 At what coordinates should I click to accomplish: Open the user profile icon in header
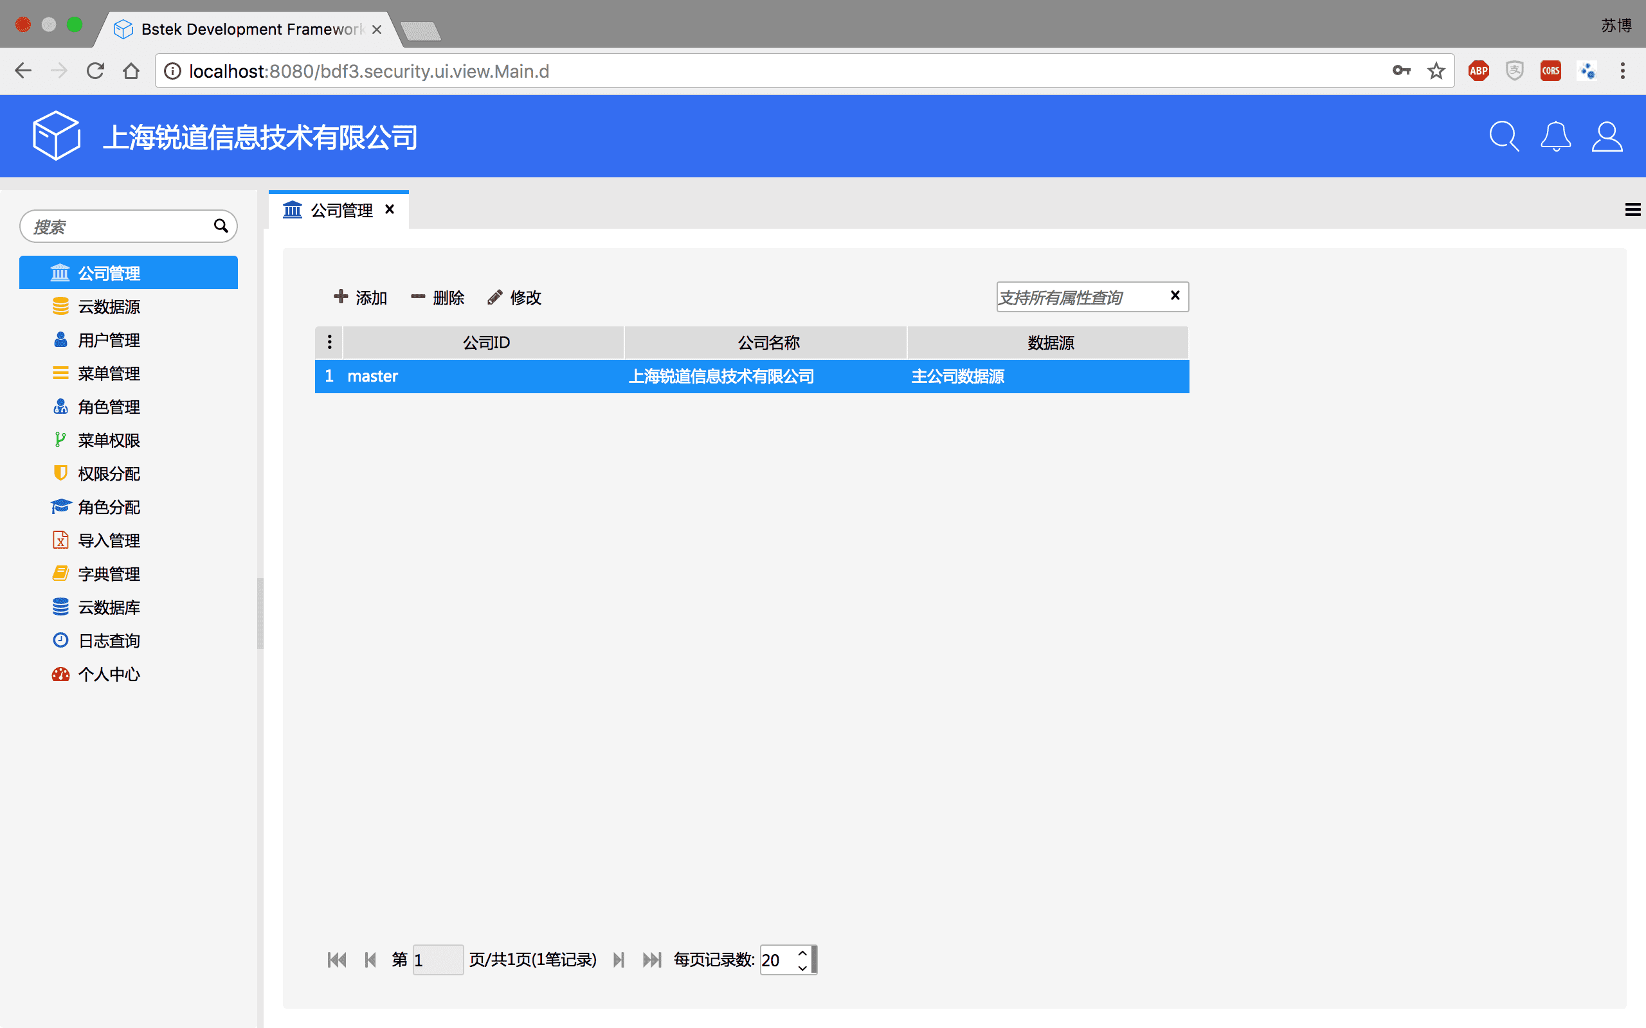pos(1607,137)
